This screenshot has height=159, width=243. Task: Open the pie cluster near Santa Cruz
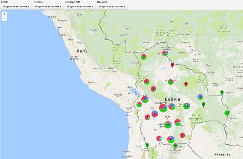187,106
